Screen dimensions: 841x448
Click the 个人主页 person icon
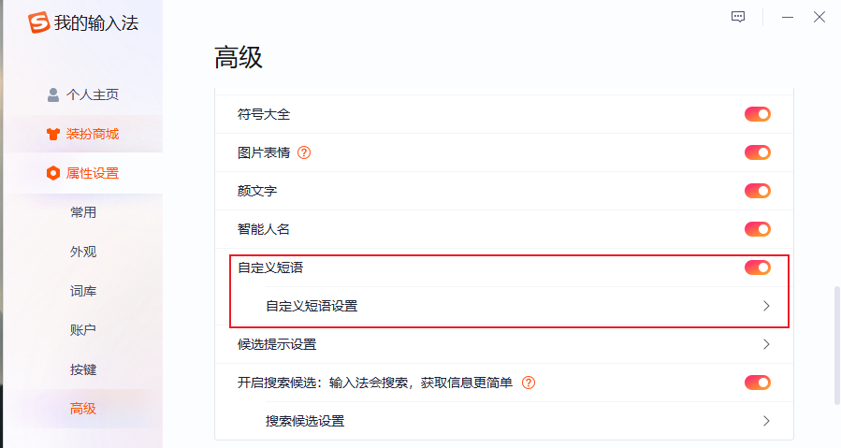click(53, 94)
